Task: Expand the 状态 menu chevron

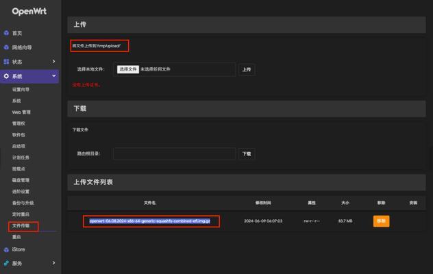Action: 54,62
